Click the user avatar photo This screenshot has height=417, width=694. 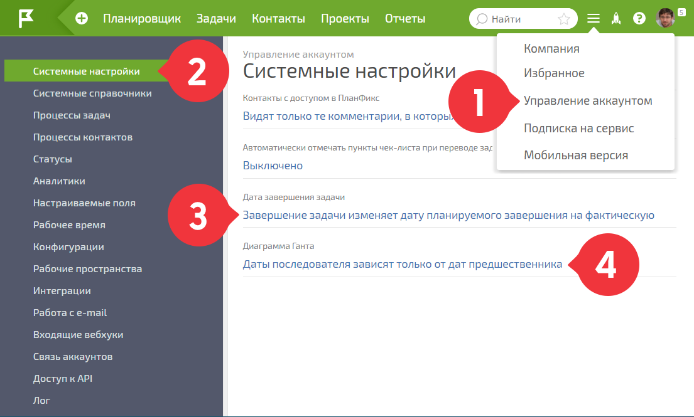pyautogui.click(x=665, y=18)
